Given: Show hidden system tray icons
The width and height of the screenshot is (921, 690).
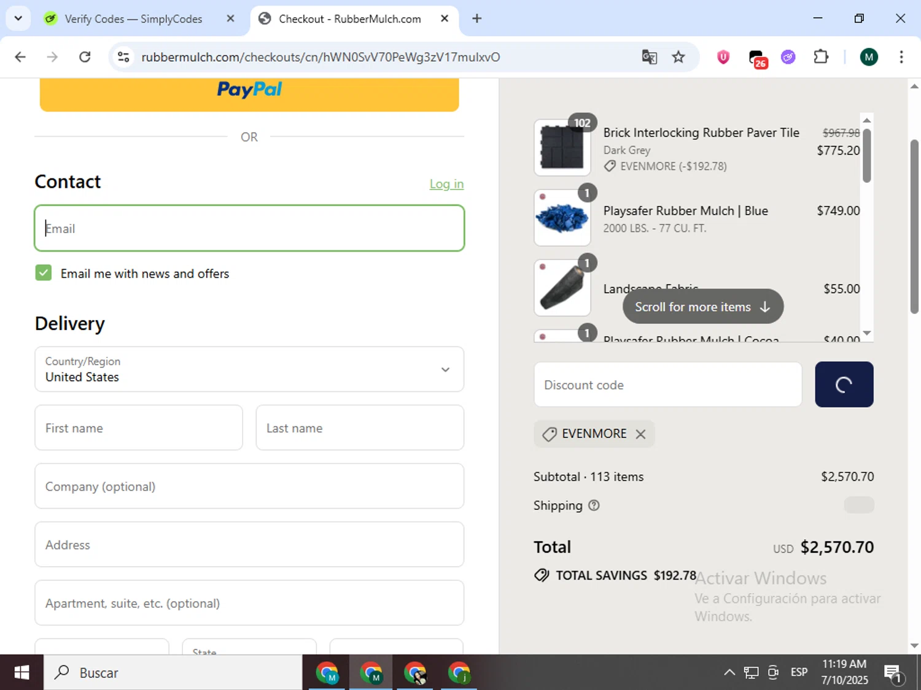Looking at the screenshot, I should (x=729, y=673).
